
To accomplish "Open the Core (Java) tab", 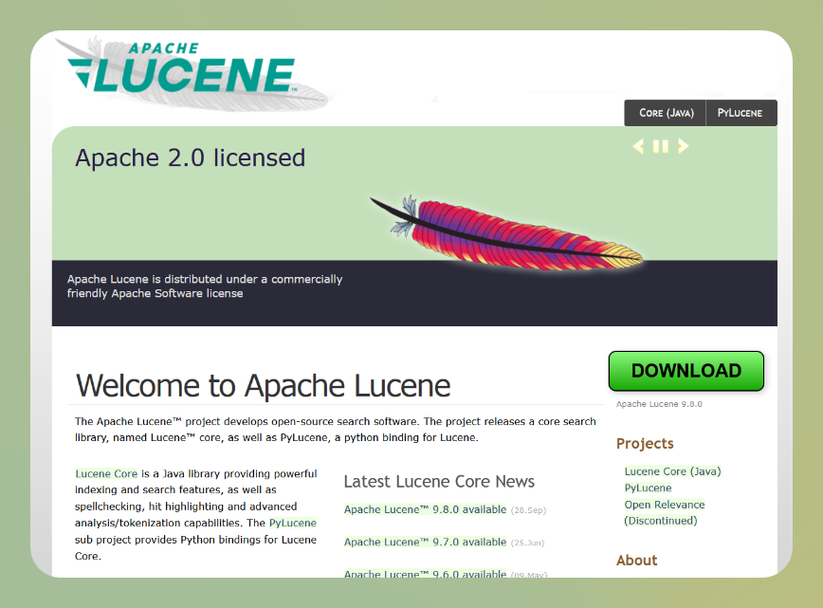I will (666, 113).
